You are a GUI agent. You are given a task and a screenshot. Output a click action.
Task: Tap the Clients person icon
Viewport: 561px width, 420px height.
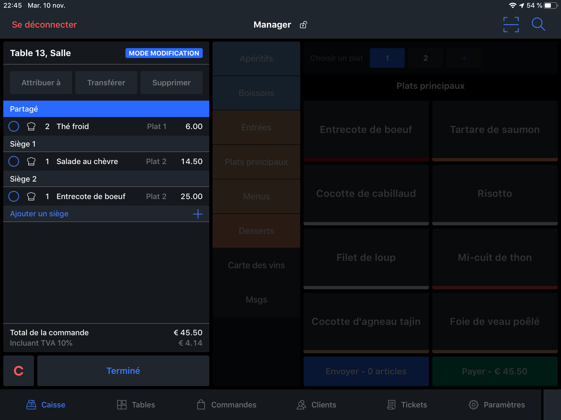click(x=301, y=405)
